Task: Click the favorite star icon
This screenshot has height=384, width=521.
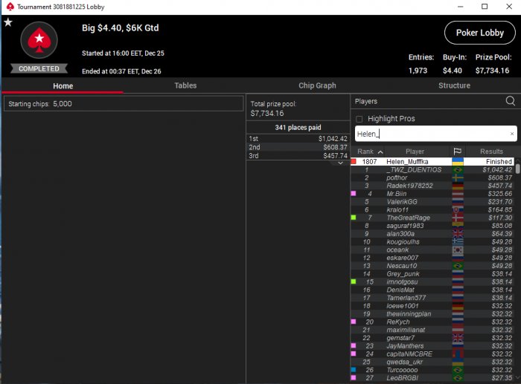Action: point(8,22)
